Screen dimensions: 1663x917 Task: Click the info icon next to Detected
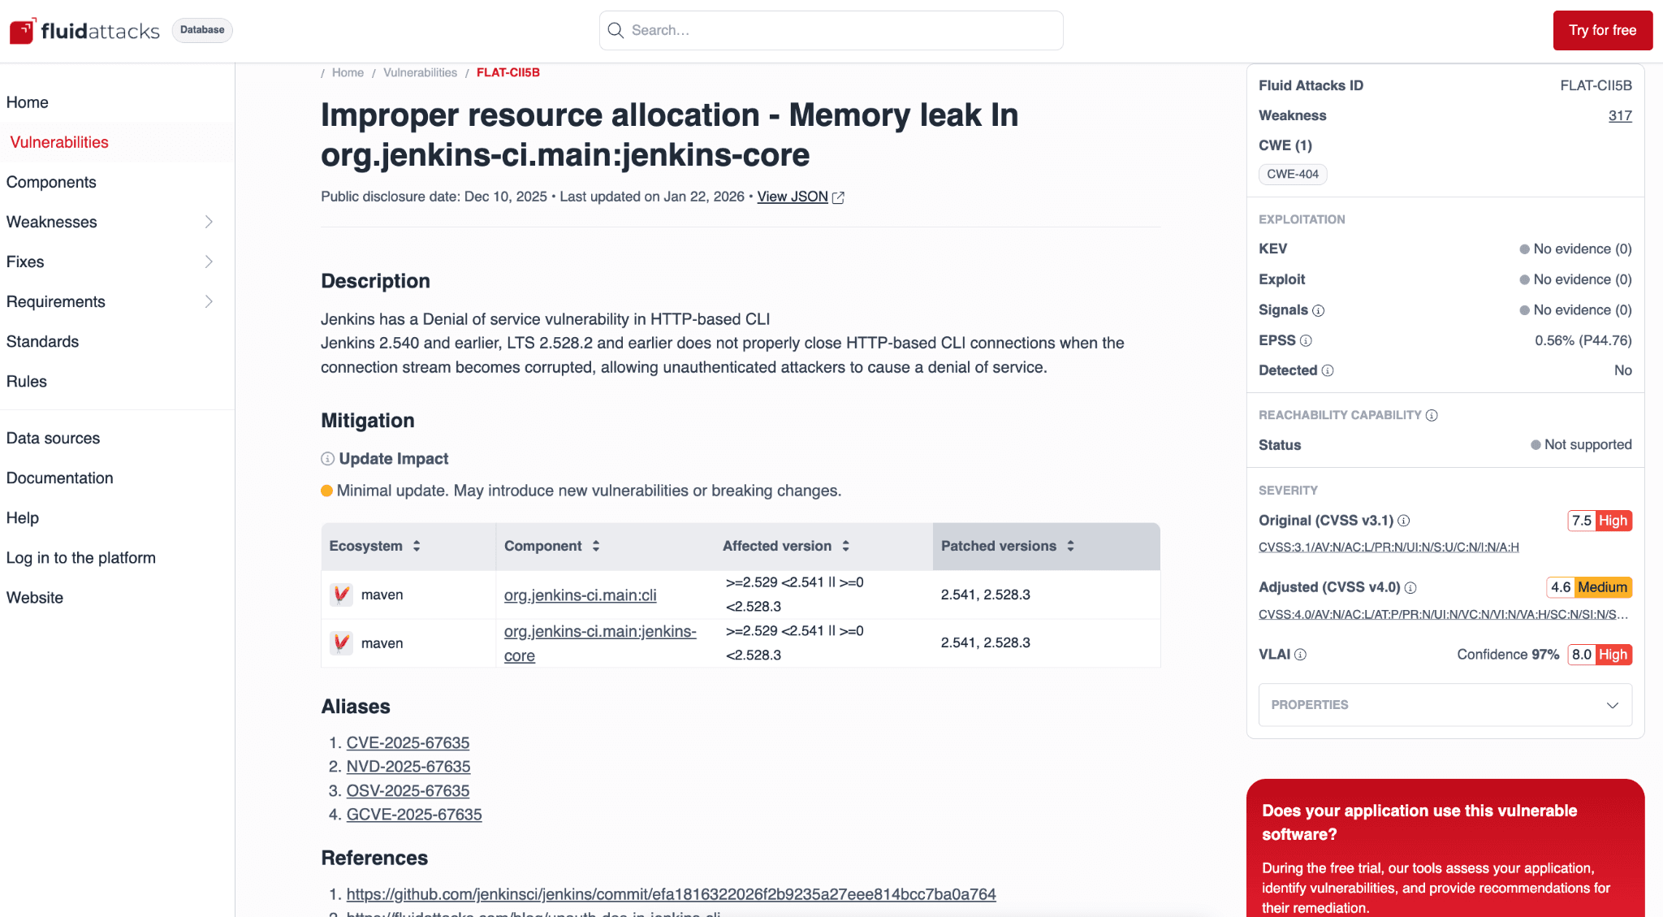click(1328, 370)
